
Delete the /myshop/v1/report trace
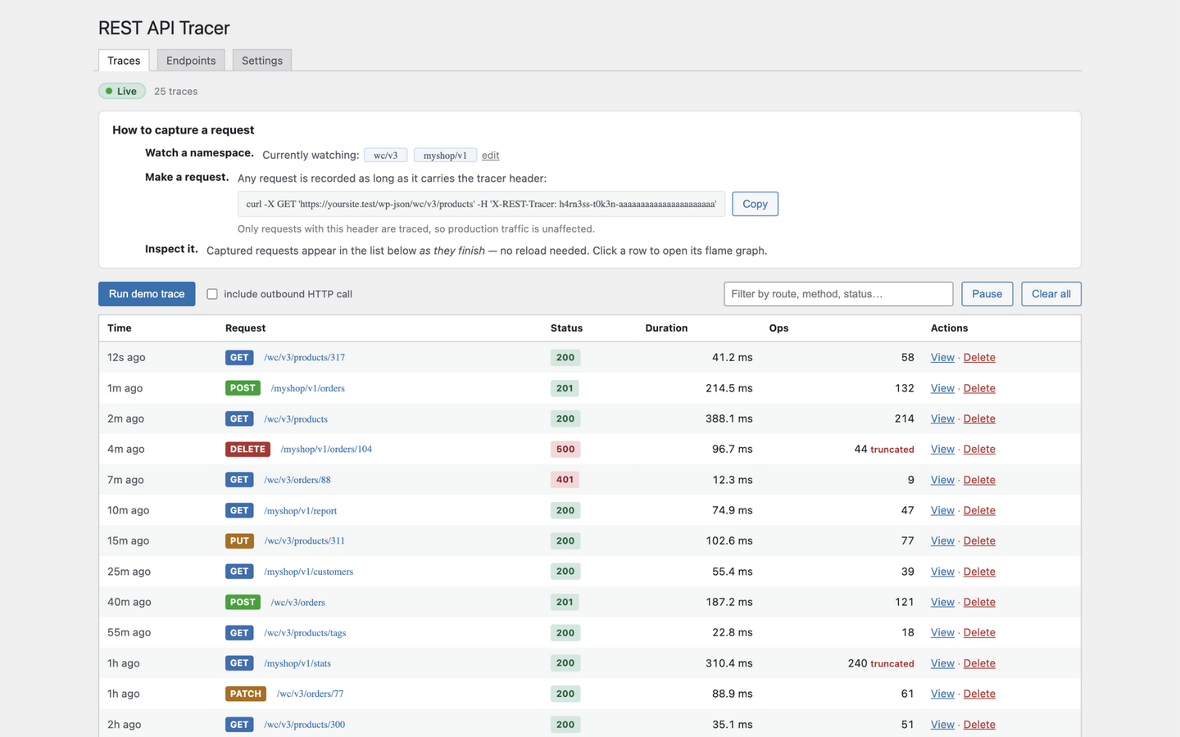[979, 510]
